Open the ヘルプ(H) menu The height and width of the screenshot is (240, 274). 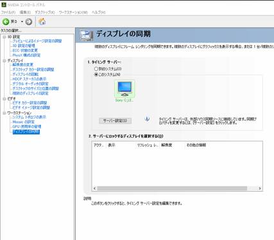click(x=99, y=12)
